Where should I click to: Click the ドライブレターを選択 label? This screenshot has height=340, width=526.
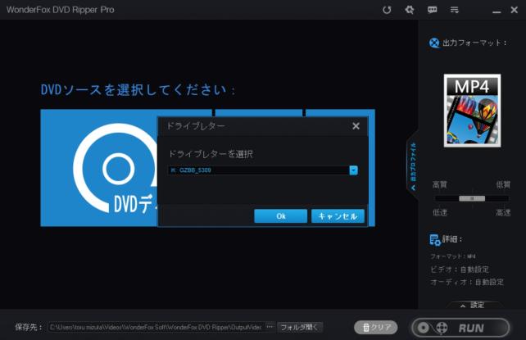coord(211,154)
